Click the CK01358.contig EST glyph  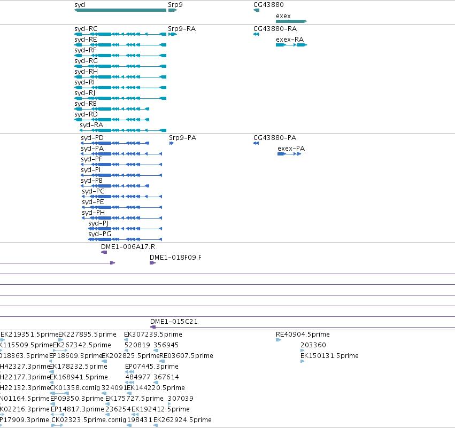coord(60,393)
